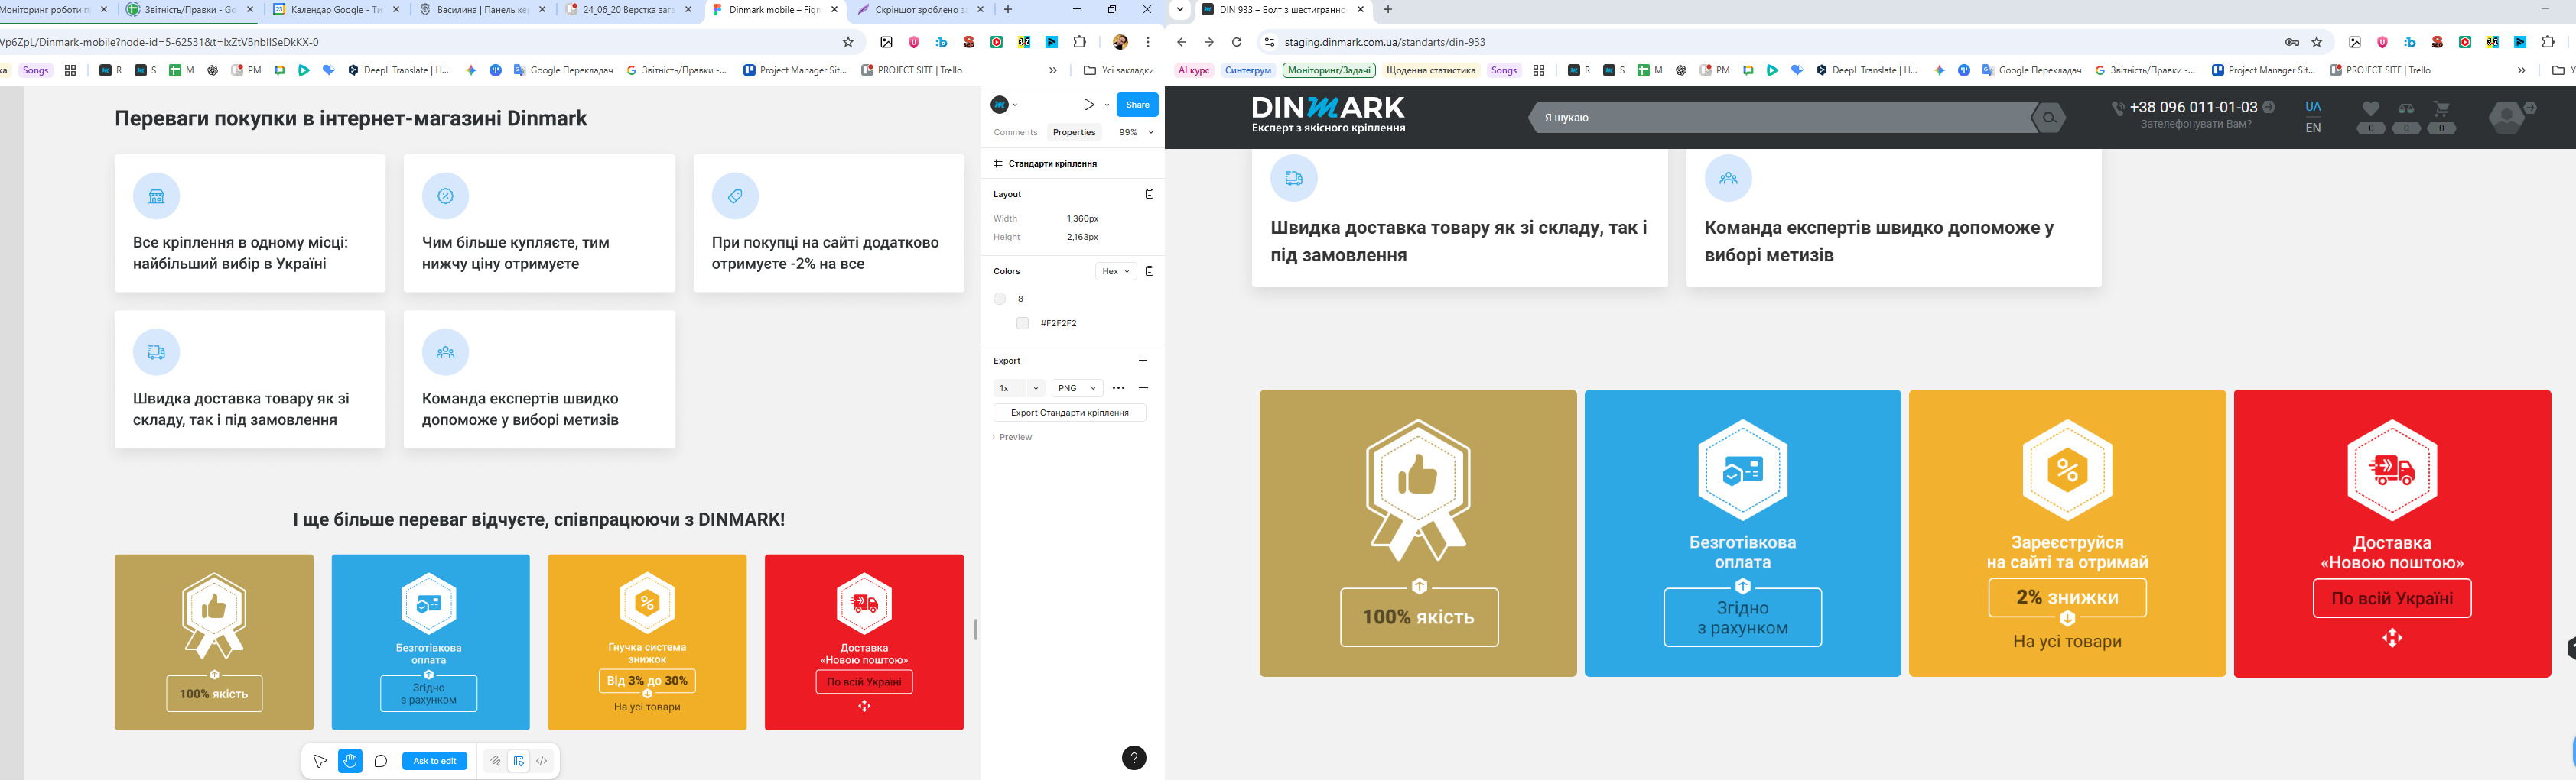This screenshot has height=780, width=2576.
Task: Click the round color style swatch labeled 8
Action: tap(999, 299)
